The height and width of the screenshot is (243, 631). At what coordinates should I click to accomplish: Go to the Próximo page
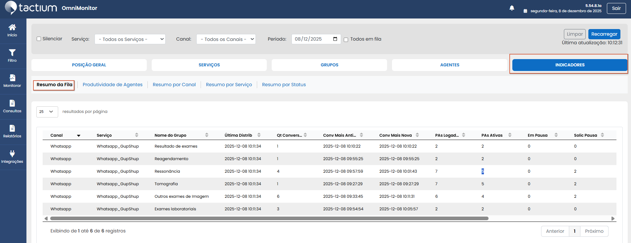[x=594, y=231]
